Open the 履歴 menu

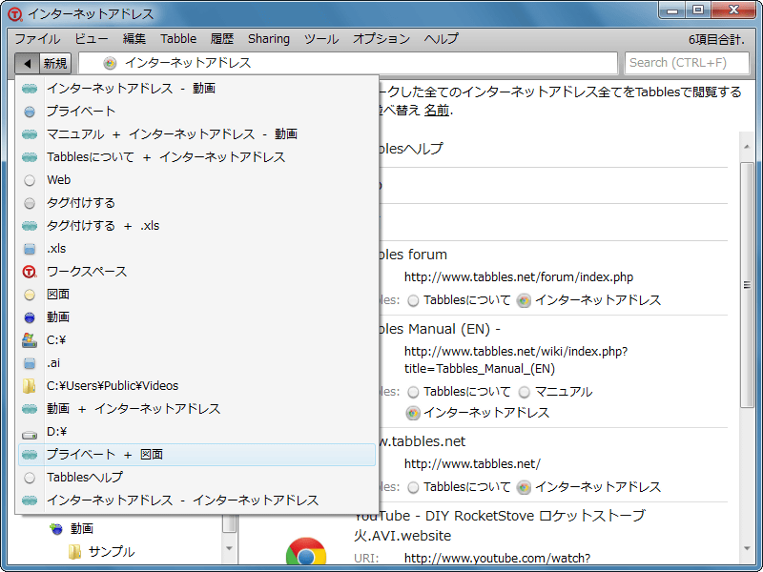point(222,39)
